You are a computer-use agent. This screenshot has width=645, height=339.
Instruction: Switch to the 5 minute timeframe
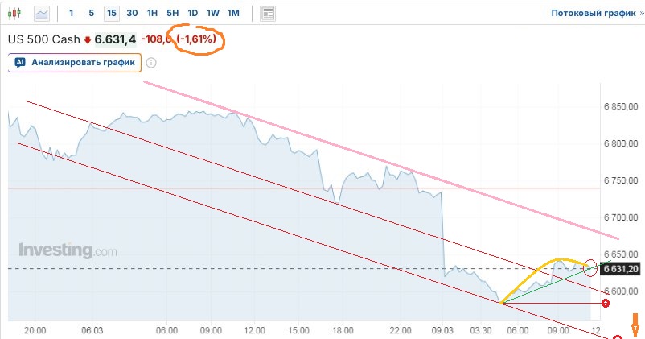[91, 13]
